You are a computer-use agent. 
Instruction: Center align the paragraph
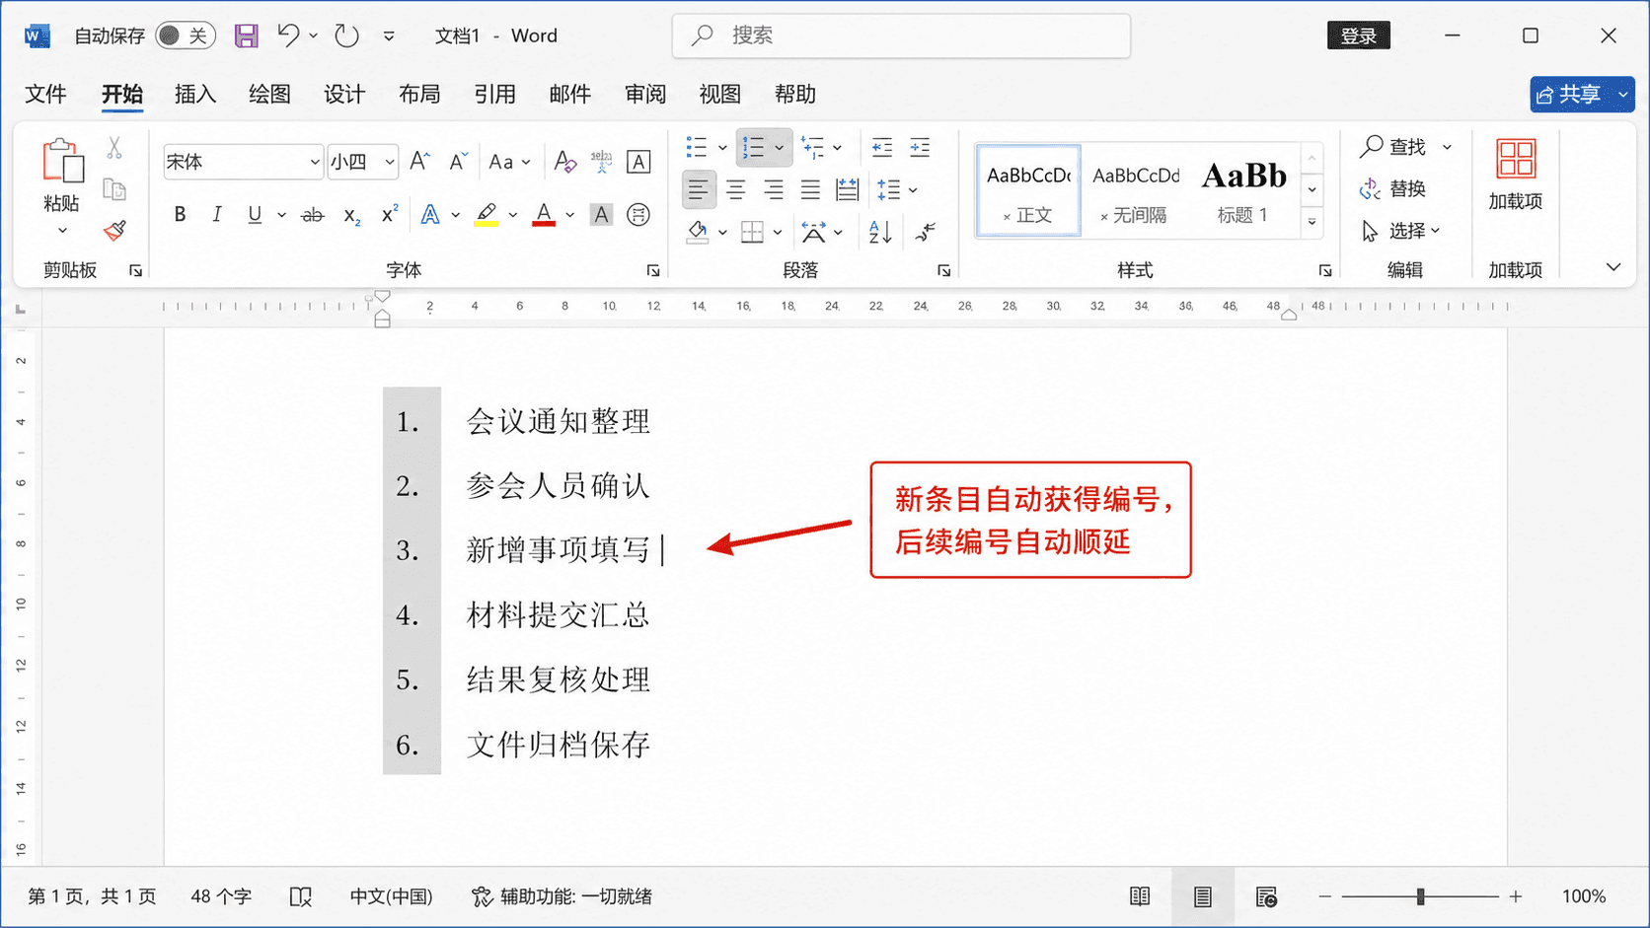click(736, 189)
